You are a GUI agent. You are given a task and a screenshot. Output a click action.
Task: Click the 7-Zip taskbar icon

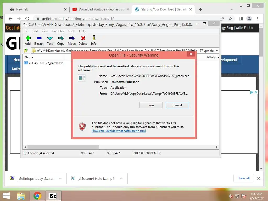[53, 196]
